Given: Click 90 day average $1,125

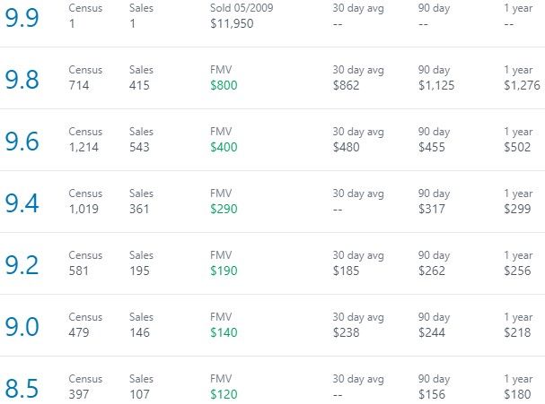Looking at the screenshot, I should 436,85.
